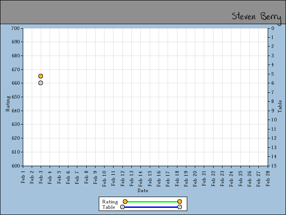
Task: Click the right grey marker in the legend
Action: coord(180,207)
